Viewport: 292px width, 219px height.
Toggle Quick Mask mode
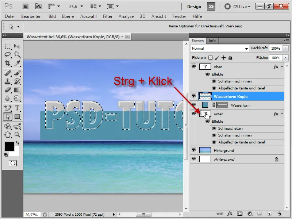point(13,163)
